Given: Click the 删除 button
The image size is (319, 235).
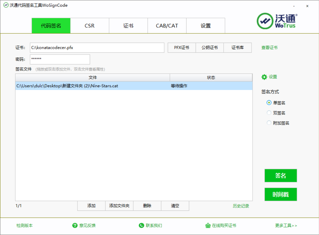Looking at the screenshot, I should (x=147, y=206).
